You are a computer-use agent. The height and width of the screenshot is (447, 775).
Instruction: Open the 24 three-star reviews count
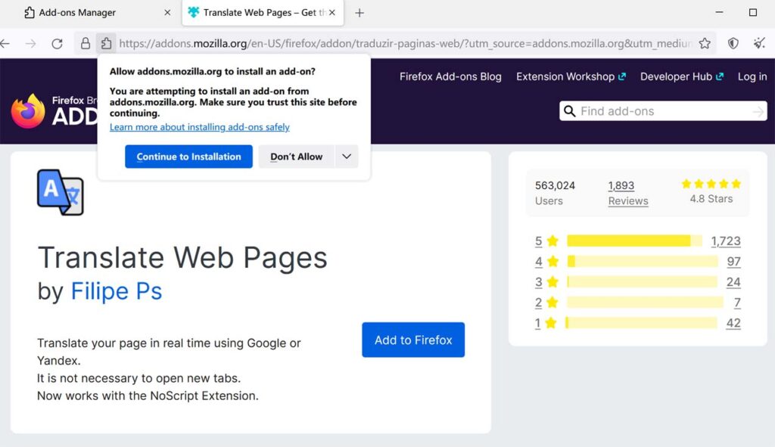pyautogui.click(x=733, y=282)
